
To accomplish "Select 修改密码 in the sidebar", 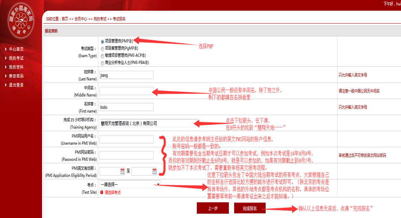I will pyautogui.click(x=16, y=76).
